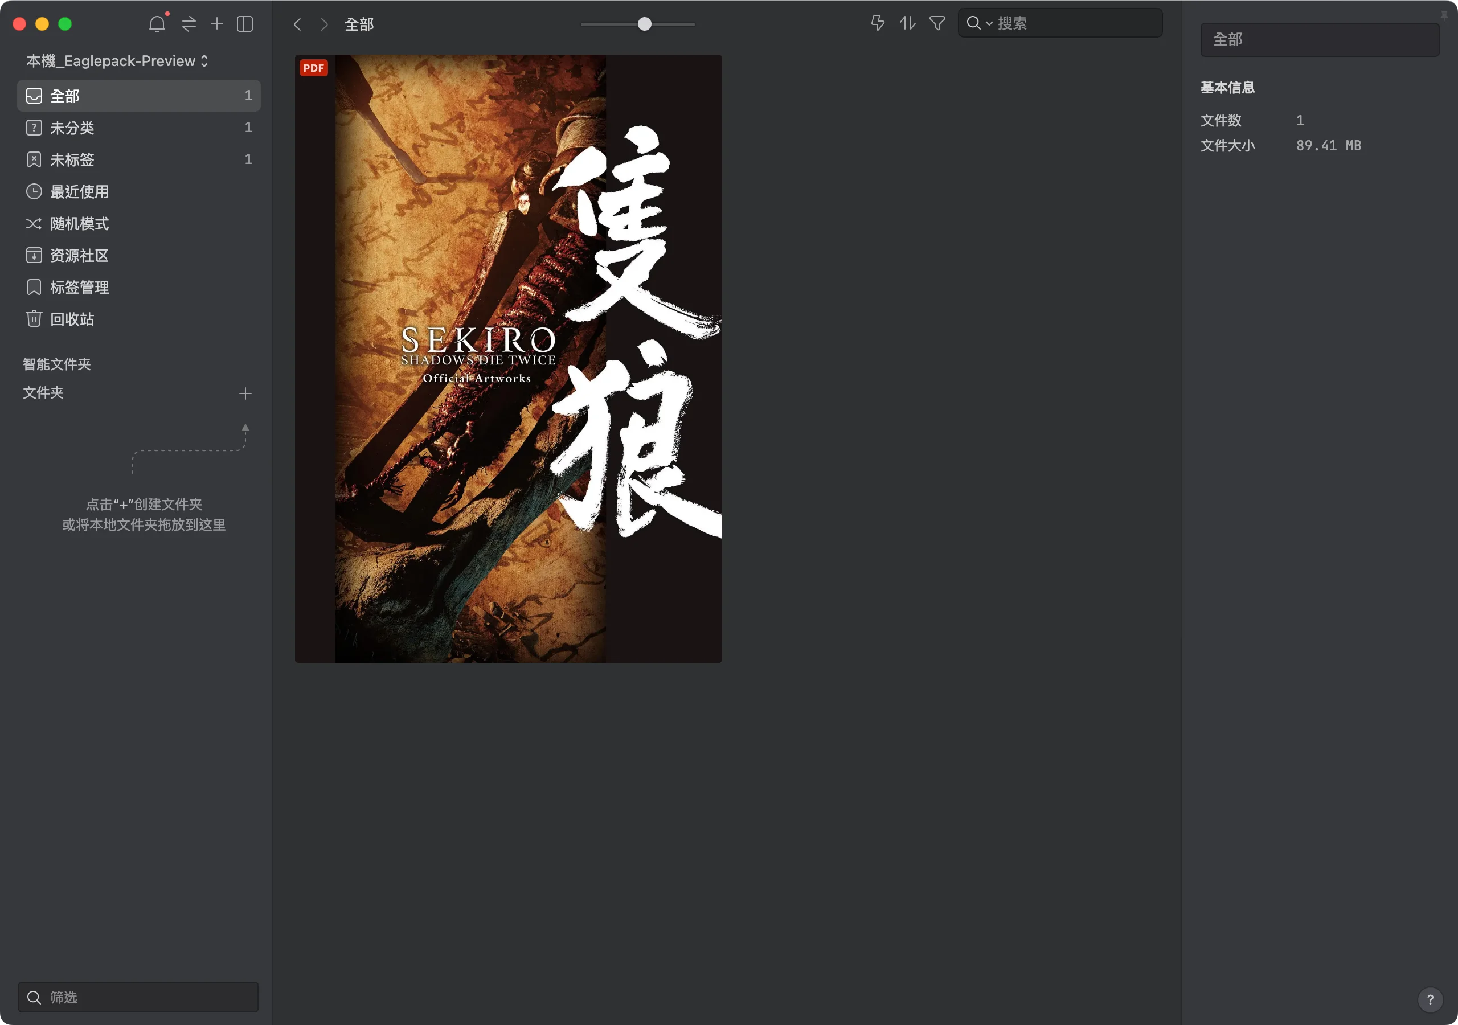Click the 全部 inbox icon
Screen dimensions: 1458x1025
click(34, 96)
